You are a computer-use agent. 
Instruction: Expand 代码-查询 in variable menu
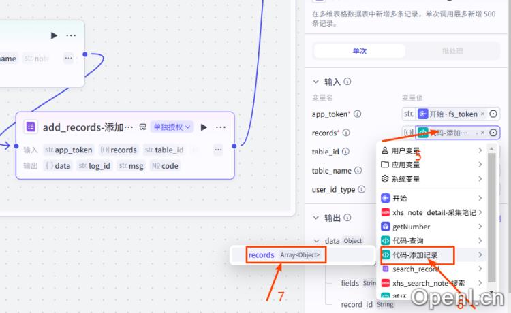431,241
